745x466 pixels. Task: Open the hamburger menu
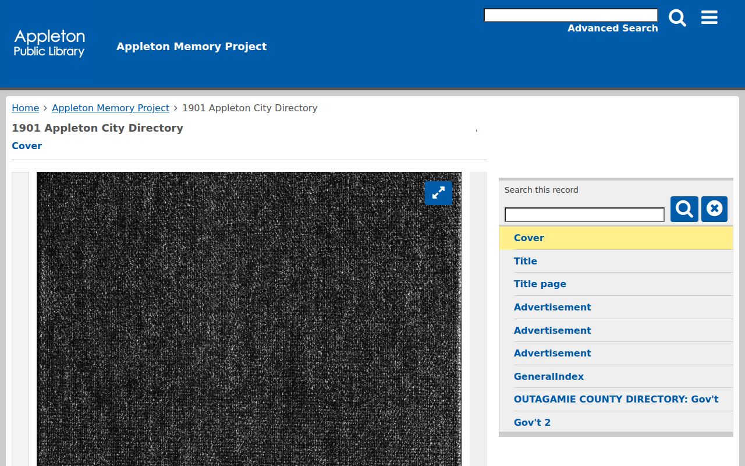coord(709,17)
